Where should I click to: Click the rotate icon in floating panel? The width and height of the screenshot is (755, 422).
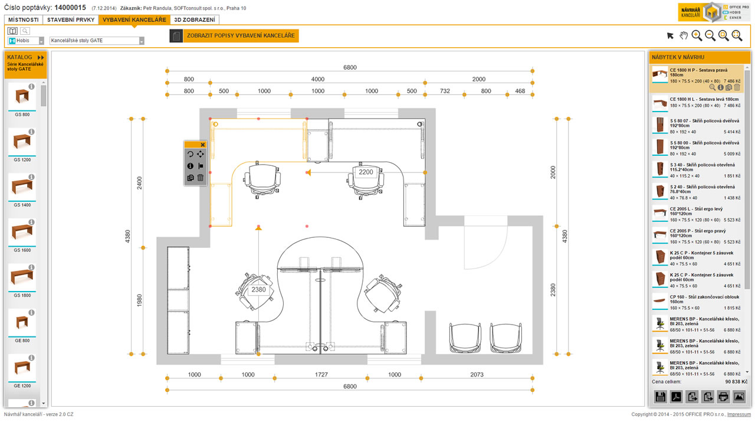pos(191,154)
